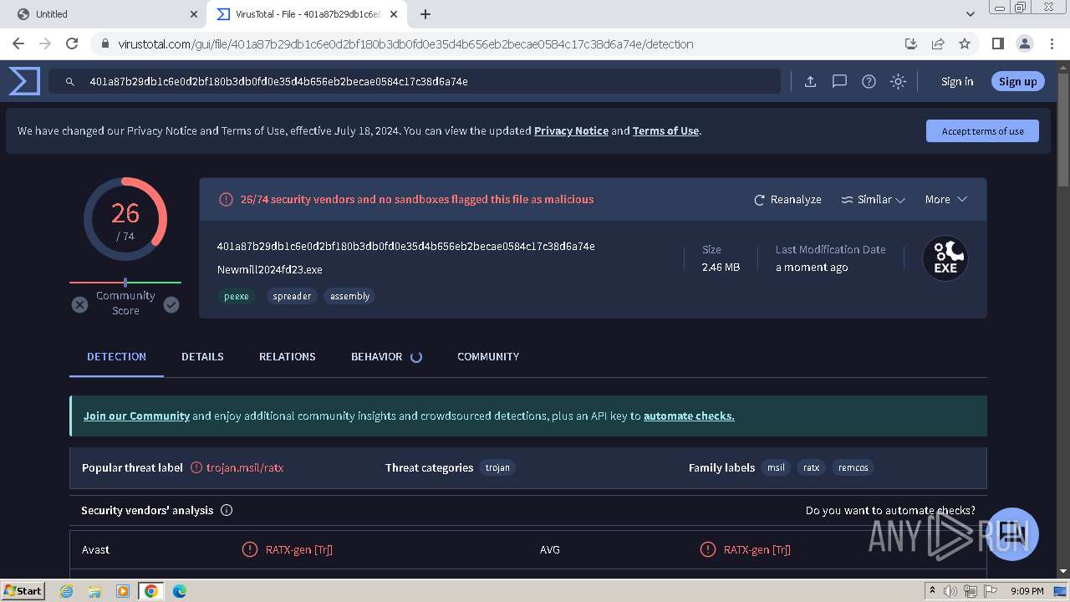Open the upload file icon
Screen dimensions: 1070x602
click(x=810, y=81)
